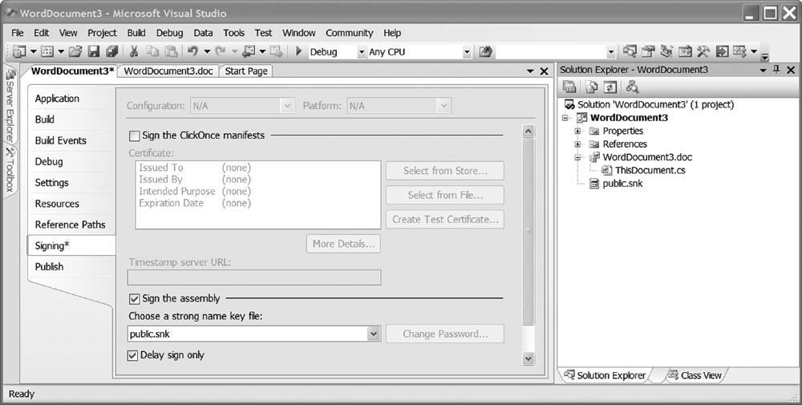This screenshot has height=405, width=802.
Task: Click the Undo arrow icon
Action: (x=192, y=51)
